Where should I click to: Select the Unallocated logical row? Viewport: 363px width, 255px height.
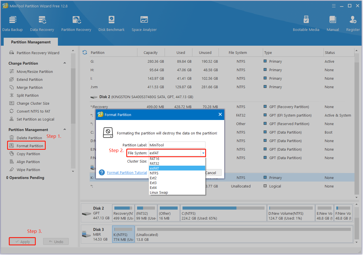click(x=222, y=186)
